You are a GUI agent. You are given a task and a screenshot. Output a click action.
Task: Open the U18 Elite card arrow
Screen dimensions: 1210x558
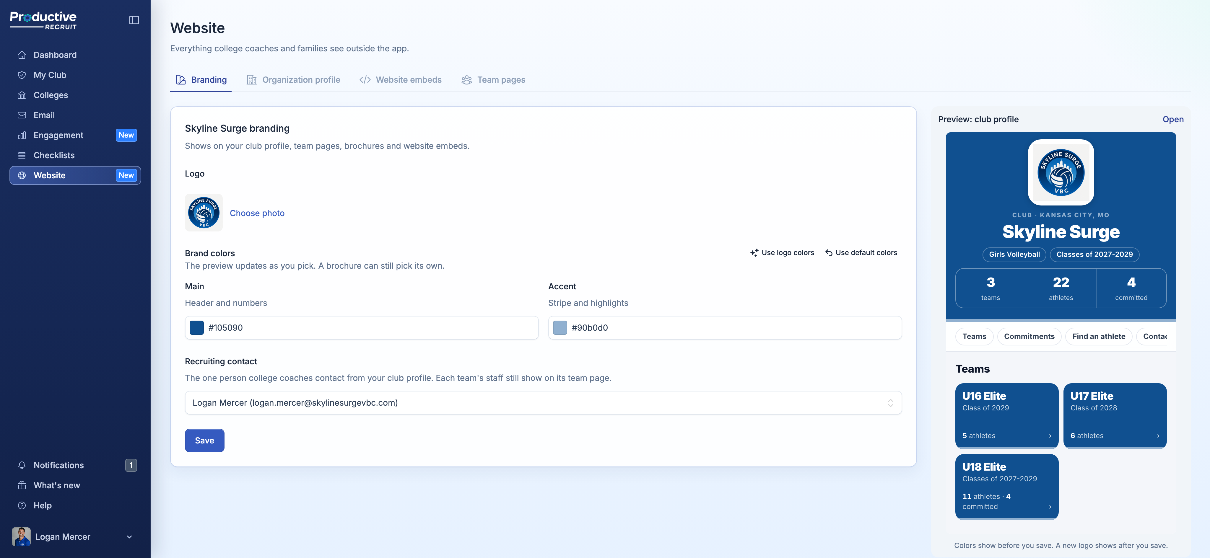[1050, 507]
